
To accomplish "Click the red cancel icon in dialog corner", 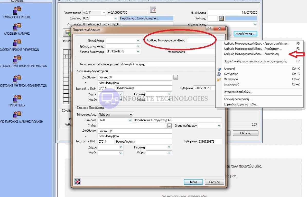I will pos(77,182).
